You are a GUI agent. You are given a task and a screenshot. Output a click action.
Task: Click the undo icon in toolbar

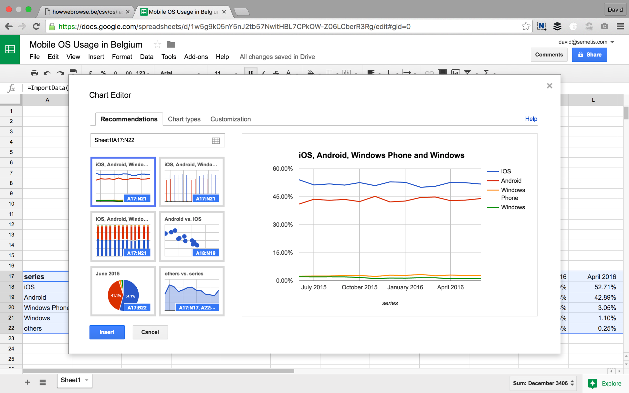(47, 73)
